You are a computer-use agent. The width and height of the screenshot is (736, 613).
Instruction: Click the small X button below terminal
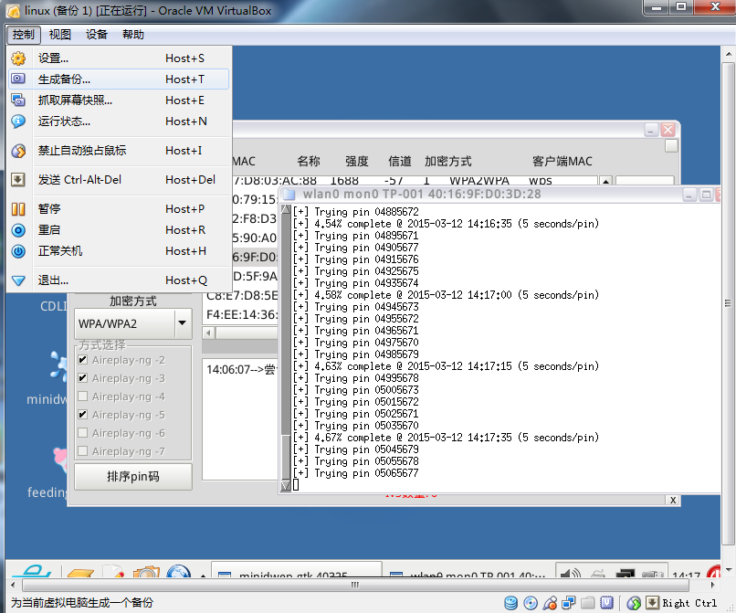673,500
